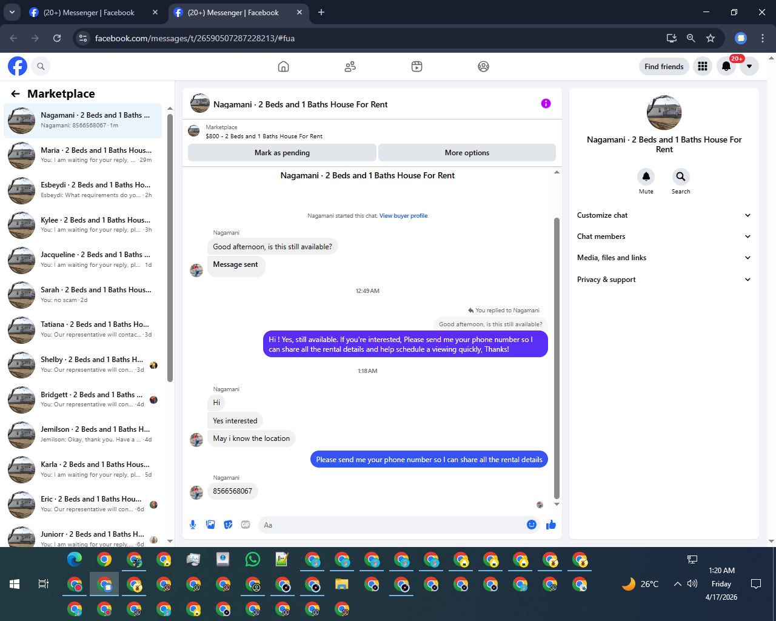Expand Media, files and links section
This screenshot has width=776, height=621.
tap(664, 258)
